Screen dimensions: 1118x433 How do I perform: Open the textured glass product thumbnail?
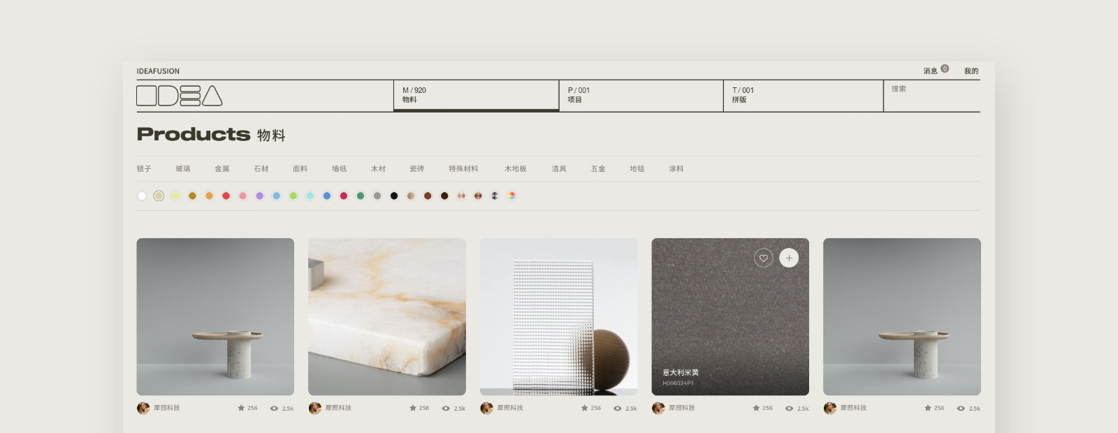[x=558, y=317]
